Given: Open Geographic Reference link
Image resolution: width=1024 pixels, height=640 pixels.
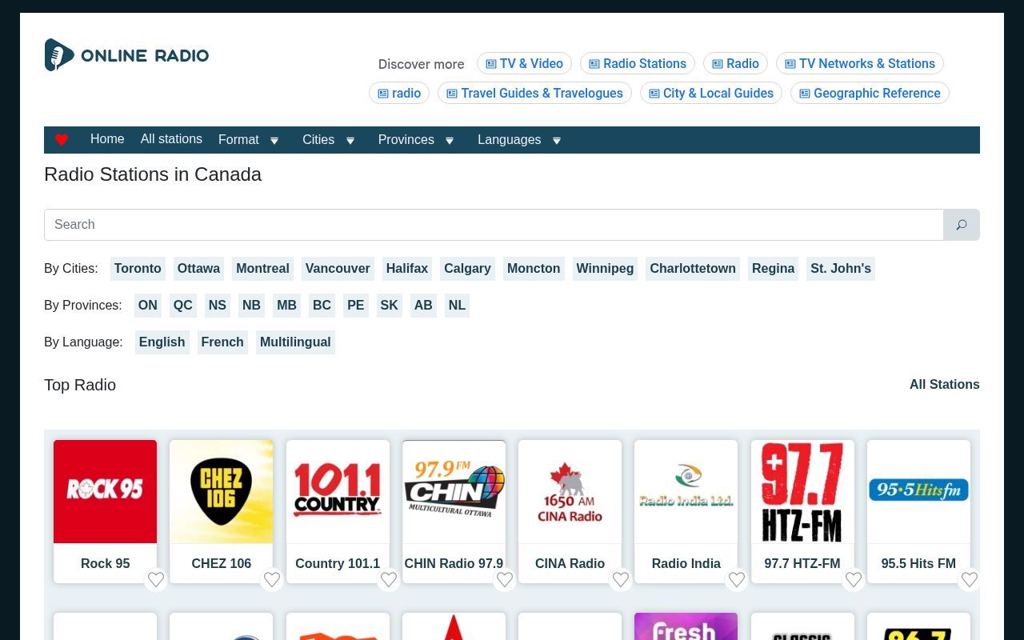Looking at the screenshot, I should tap(870, 94).
